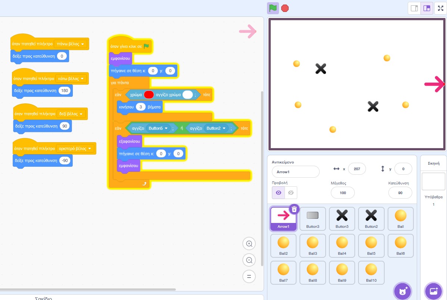This screenshot has height=300, width=447.
Task: Show the sprite with the eye icon
Action: coord(279,193)
